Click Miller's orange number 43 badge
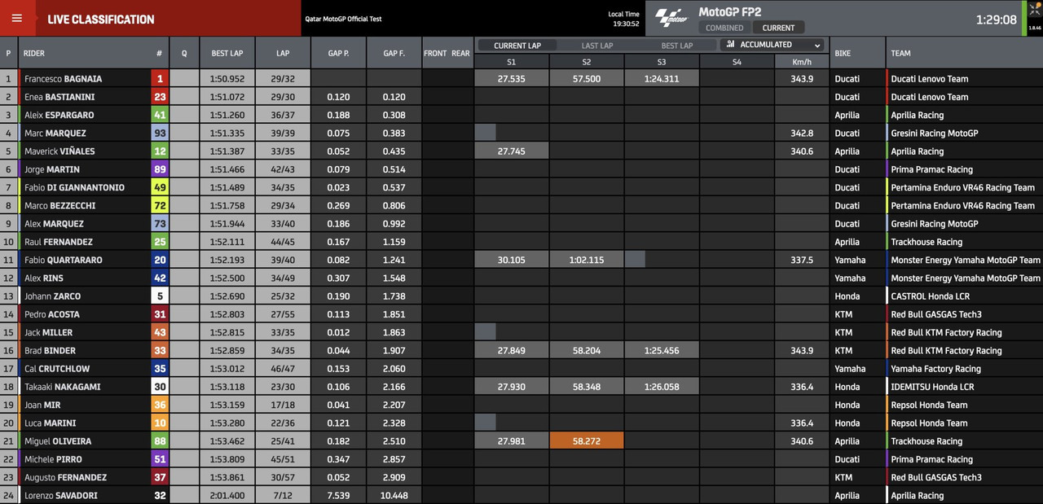The image size is (1043, 504). point(160,332)
